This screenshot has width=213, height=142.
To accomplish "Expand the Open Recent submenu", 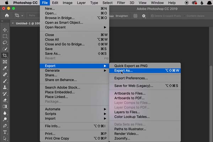I will 75,27.
